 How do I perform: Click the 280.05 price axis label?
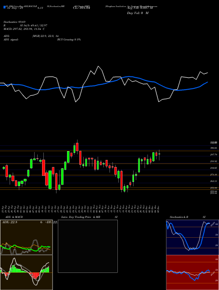tap(213, 168)
